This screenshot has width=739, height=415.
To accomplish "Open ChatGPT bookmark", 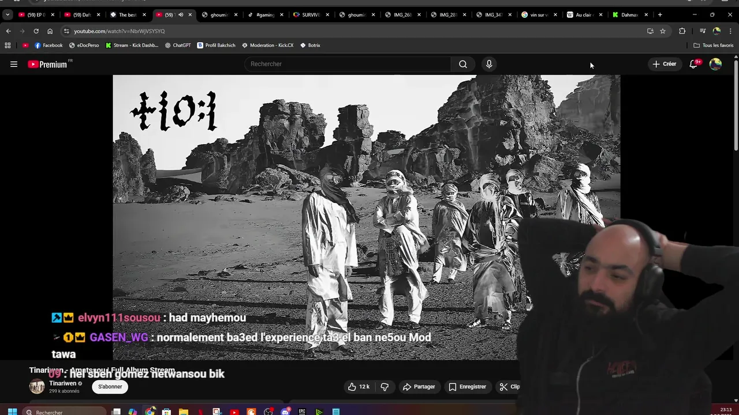I will [x=178, y=45].
